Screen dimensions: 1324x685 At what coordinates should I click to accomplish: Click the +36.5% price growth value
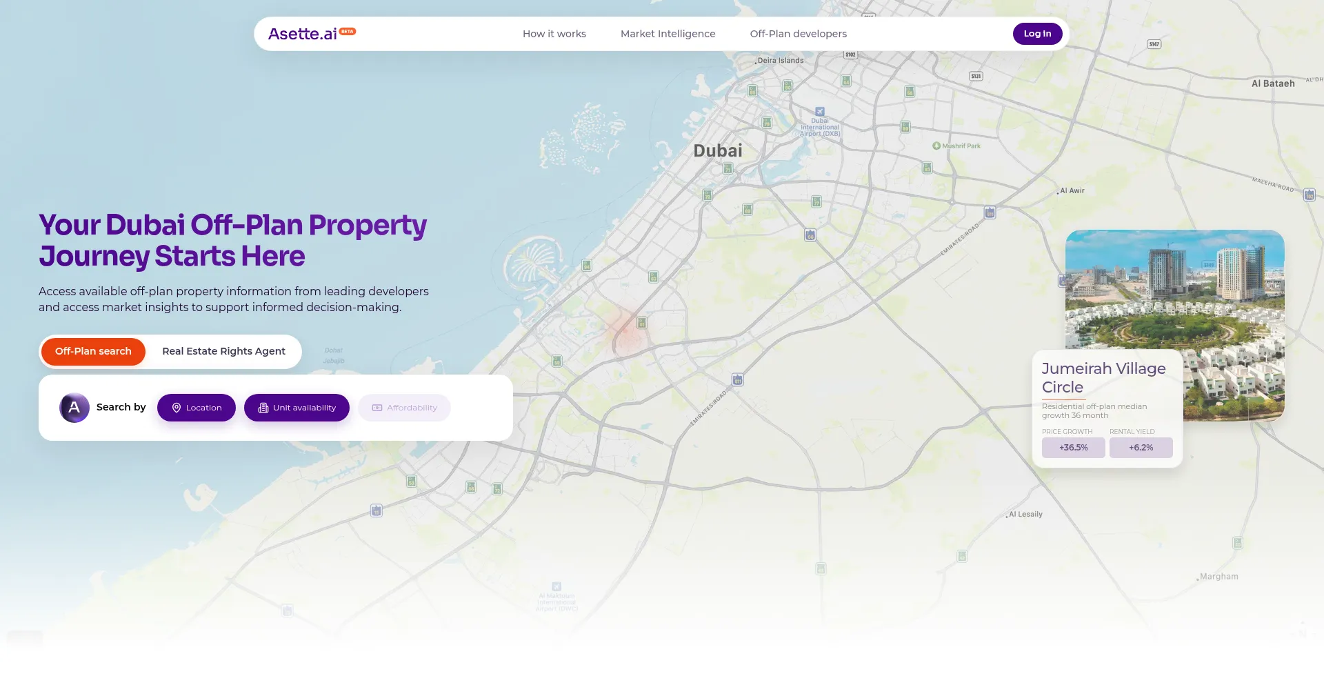1074,448
